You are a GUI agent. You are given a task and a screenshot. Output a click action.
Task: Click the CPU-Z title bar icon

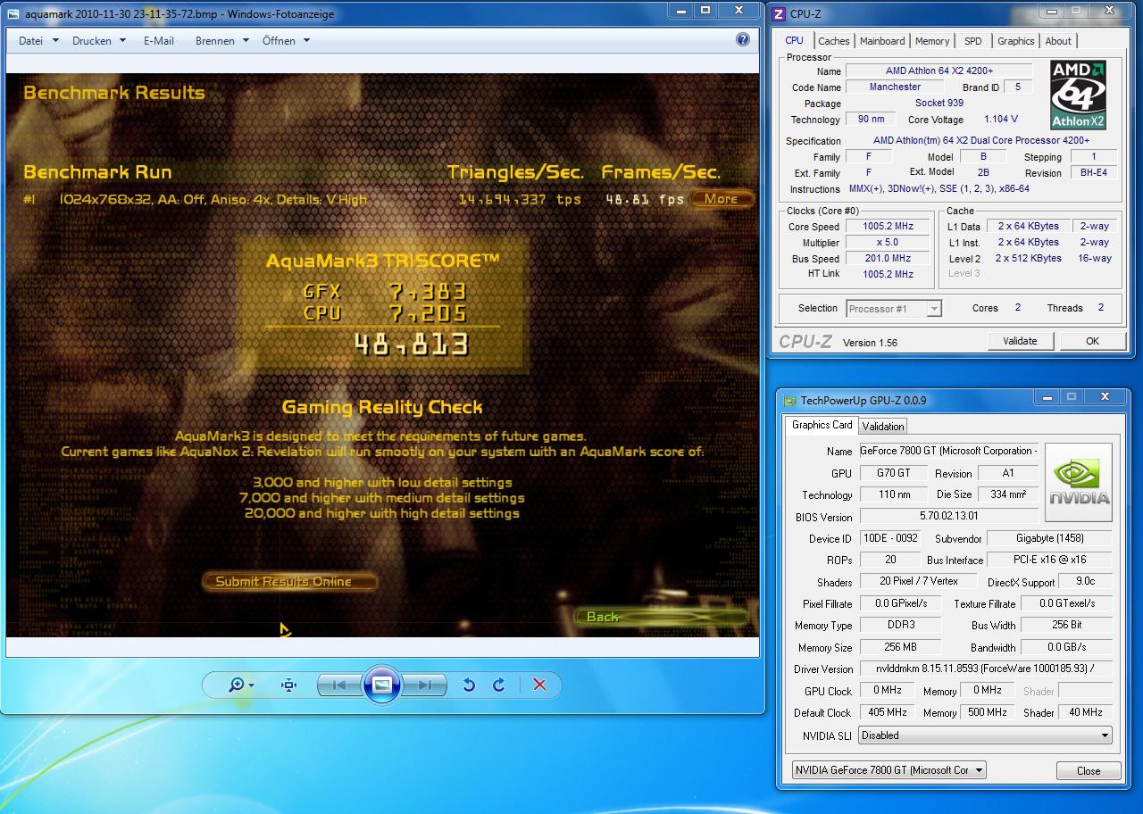click(x=779, y=13)
